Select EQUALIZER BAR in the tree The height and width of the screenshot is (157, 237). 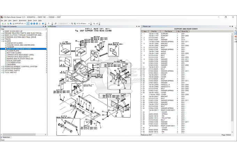coord(14,61)
